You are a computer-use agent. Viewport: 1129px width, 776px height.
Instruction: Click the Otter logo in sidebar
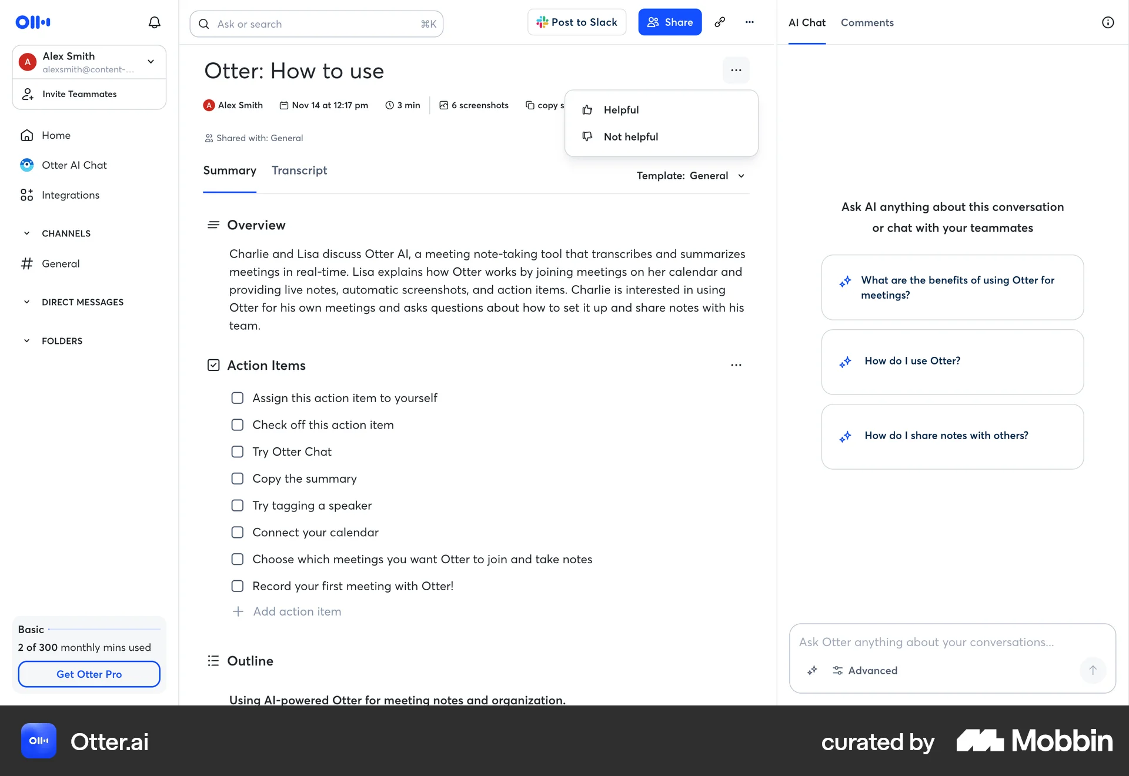coord(33,22)
